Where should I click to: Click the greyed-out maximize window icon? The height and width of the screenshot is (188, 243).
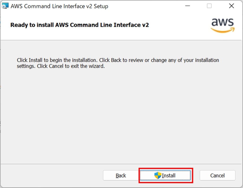209,6
